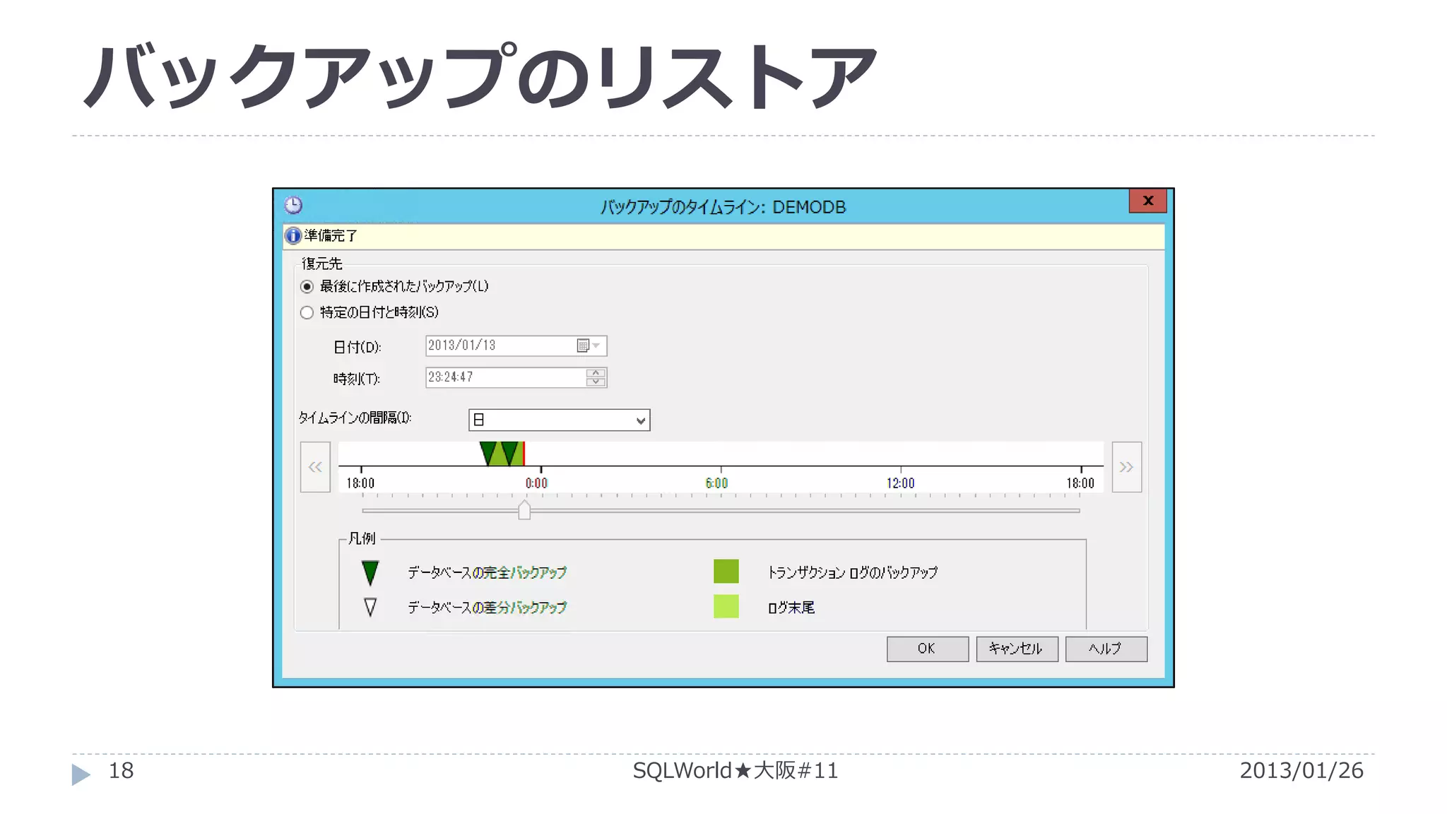The width and height of the screenshot is (1447, 814).
Task: Click the トランザクション ログのバックアップ legend text
Action: (x=853, y=572)
